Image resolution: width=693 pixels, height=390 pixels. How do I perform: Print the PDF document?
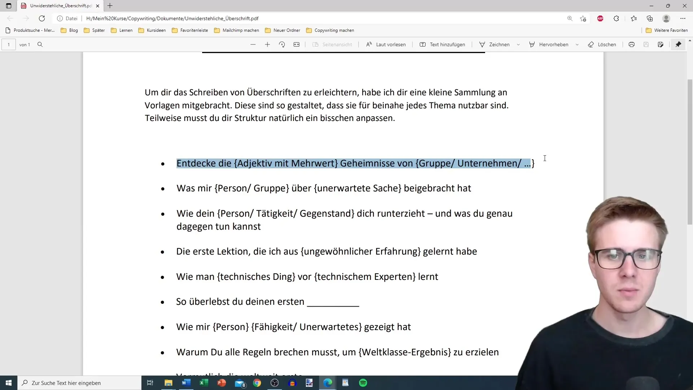[x=632, y=44]
